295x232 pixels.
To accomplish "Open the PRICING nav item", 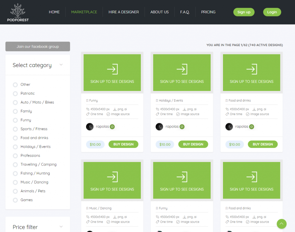I will (x=208, y=12).
